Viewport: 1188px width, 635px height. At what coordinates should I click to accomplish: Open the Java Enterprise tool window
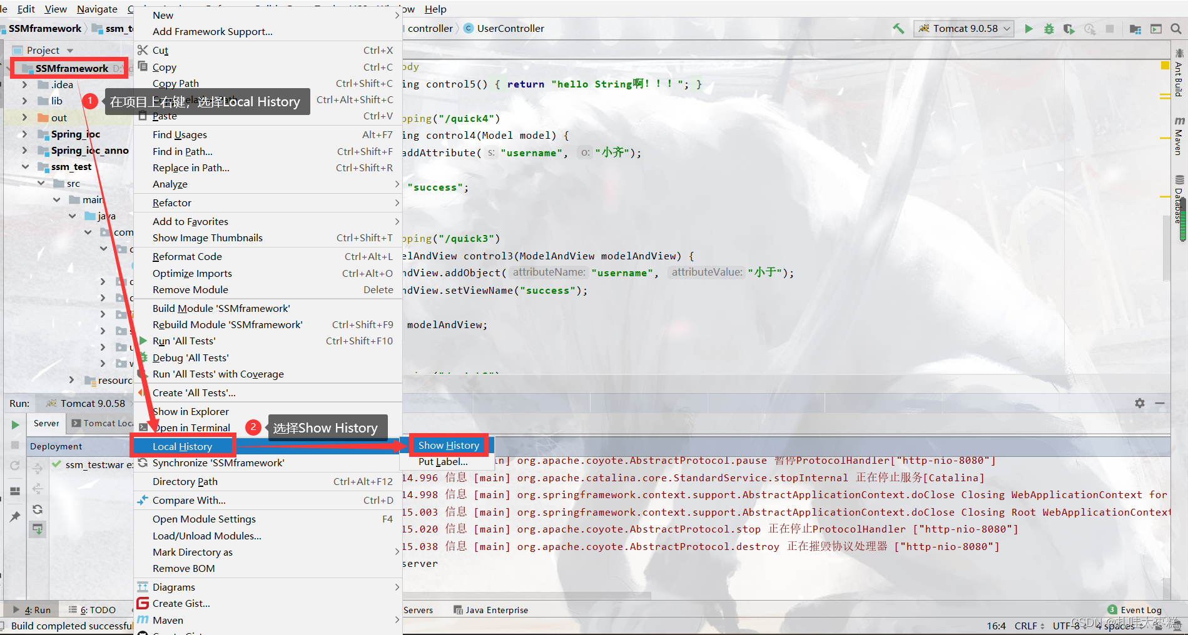[491, 610]
